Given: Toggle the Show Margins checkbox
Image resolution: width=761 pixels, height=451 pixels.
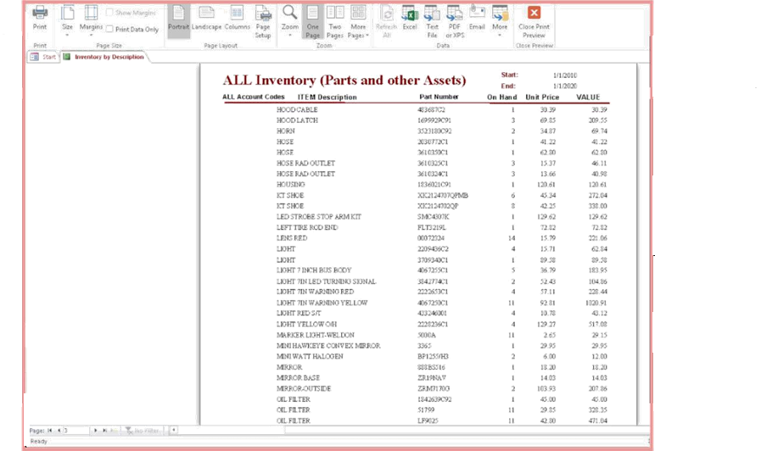Looking at the screenshot, I should pos(109,13).
